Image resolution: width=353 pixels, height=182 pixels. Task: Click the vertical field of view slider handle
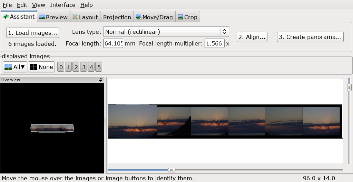pos(349,87)
